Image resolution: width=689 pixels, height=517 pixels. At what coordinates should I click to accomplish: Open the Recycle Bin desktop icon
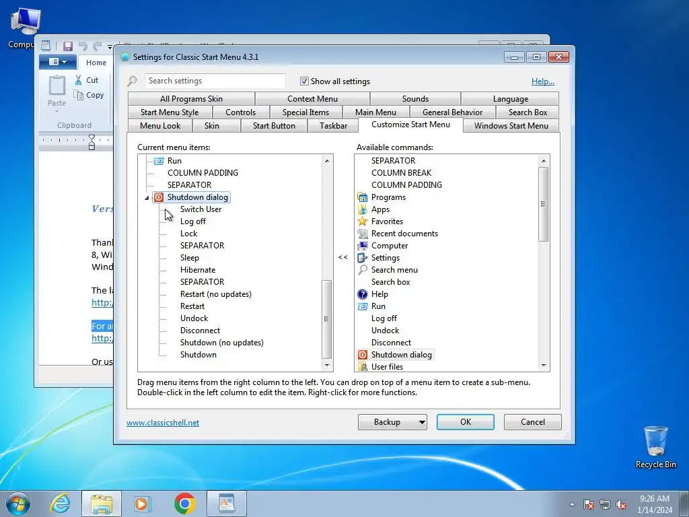[x=655, y=448]
